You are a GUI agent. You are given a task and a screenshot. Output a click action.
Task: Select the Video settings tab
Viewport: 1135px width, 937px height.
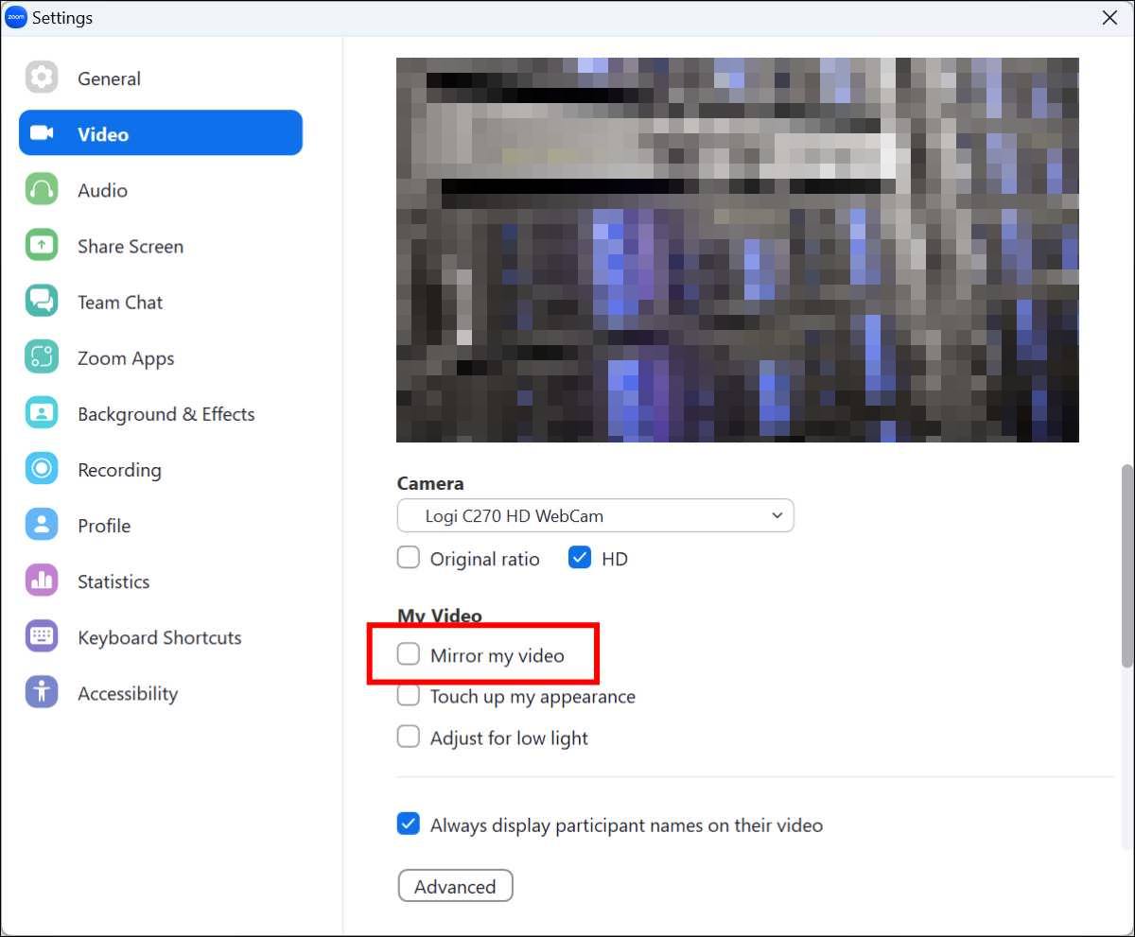point(161,133)
